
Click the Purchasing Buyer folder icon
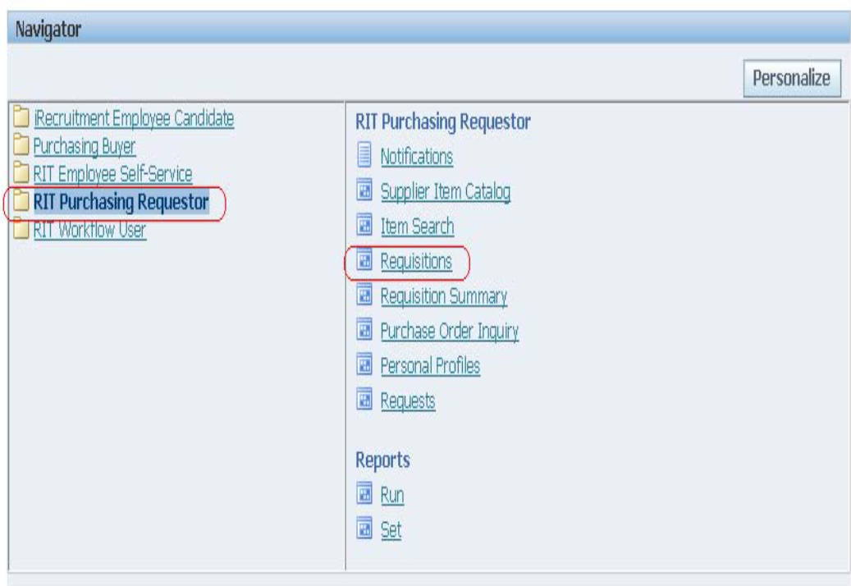point(21,147)
